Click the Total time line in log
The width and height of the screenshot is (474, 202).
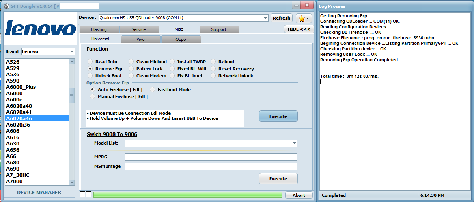[x=349, y=76]
